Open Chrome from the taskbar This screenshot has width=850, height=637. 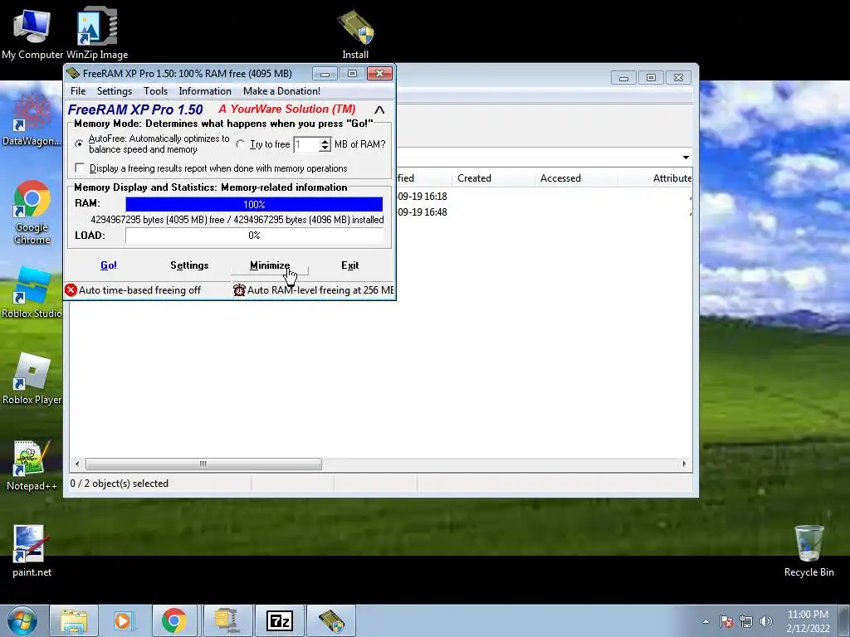click(x=173, y=620)
